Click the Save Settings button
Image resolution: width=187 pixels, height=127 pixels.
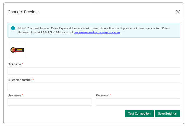[167, 114]
